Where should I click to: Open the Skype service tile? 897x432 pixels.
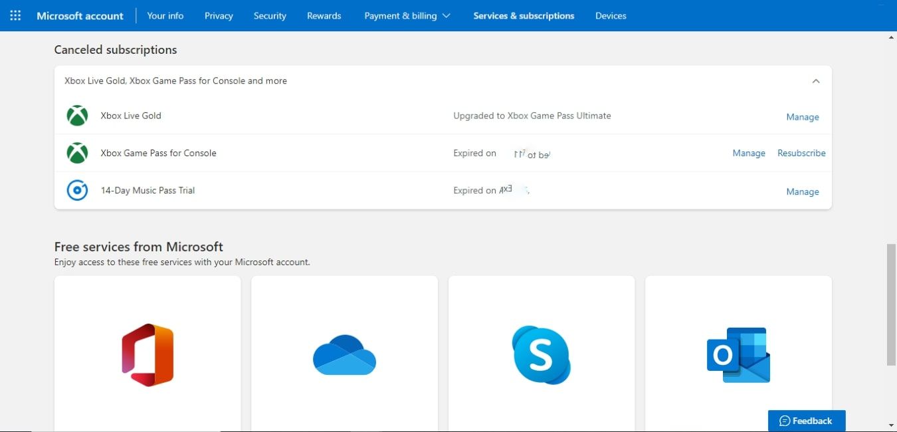(542, 354)
